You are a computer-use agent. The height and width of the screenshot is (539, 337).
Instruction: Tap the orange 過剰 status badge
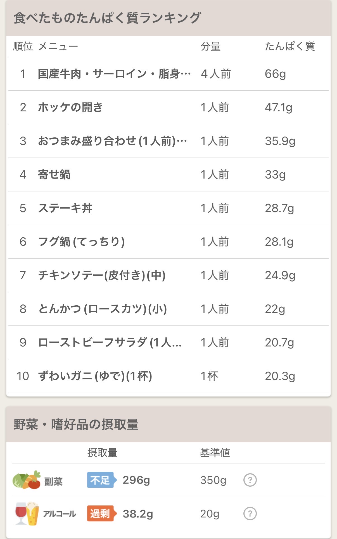tap(101, 514)
